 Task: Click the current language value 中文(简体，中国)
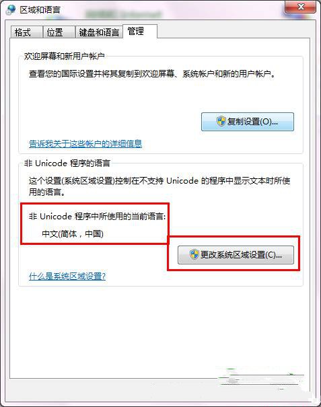(73, 234)
